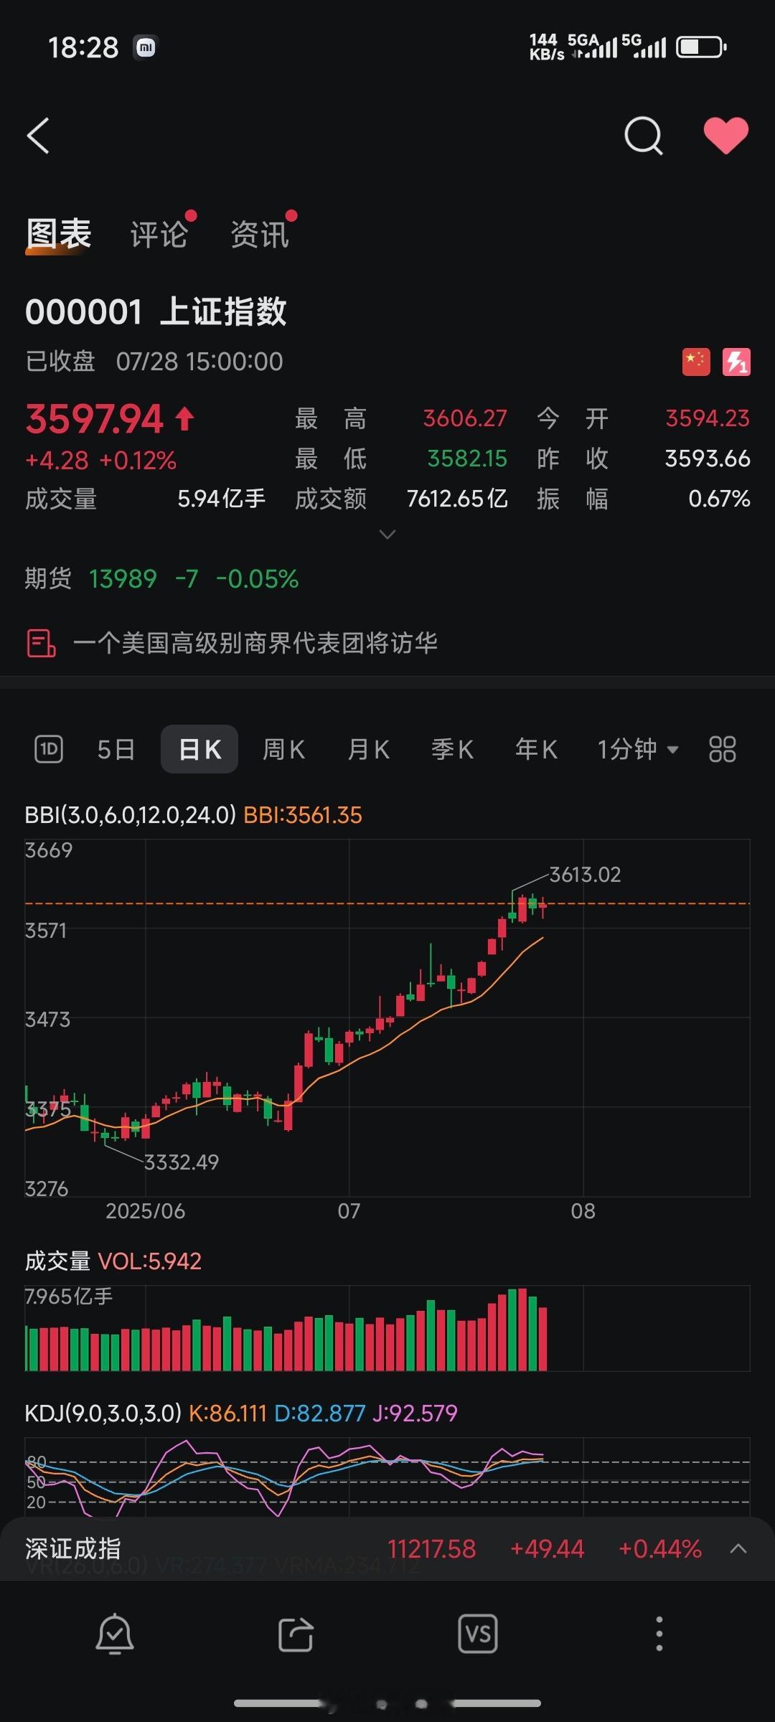775x1722 pixels.
Task: Expand the bottom index bar chevron
Action: (738, 1548)
